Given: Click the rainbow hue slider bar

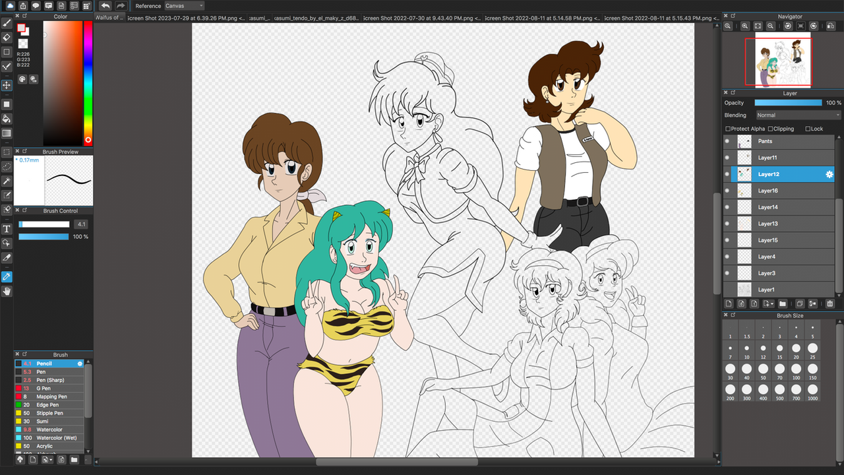Looking at the screenshot, I should point(88,82).
